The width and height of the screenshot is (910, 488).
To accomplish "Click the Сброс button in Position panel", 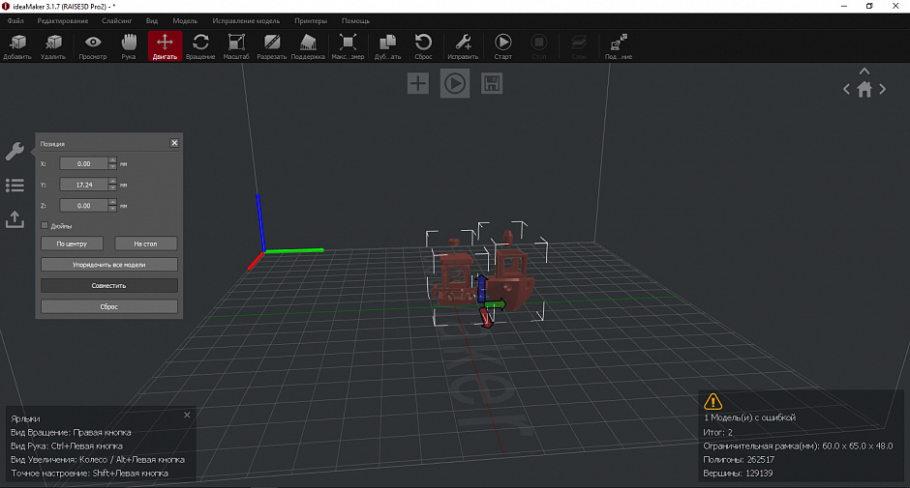I will tap(109, 306).
